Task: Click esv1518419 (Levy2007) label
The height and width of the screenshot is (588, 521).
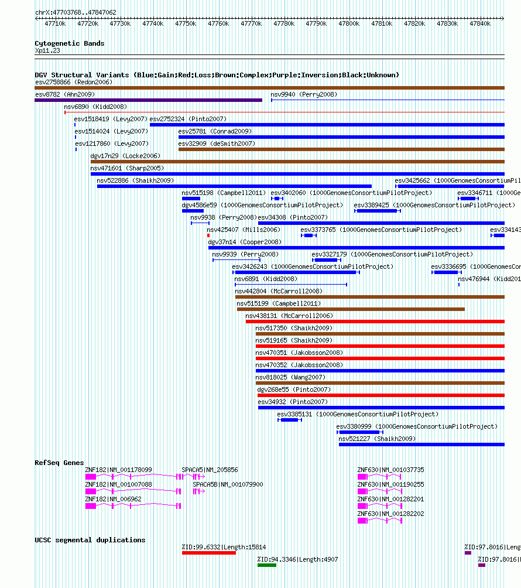Action: coord(111,119)
